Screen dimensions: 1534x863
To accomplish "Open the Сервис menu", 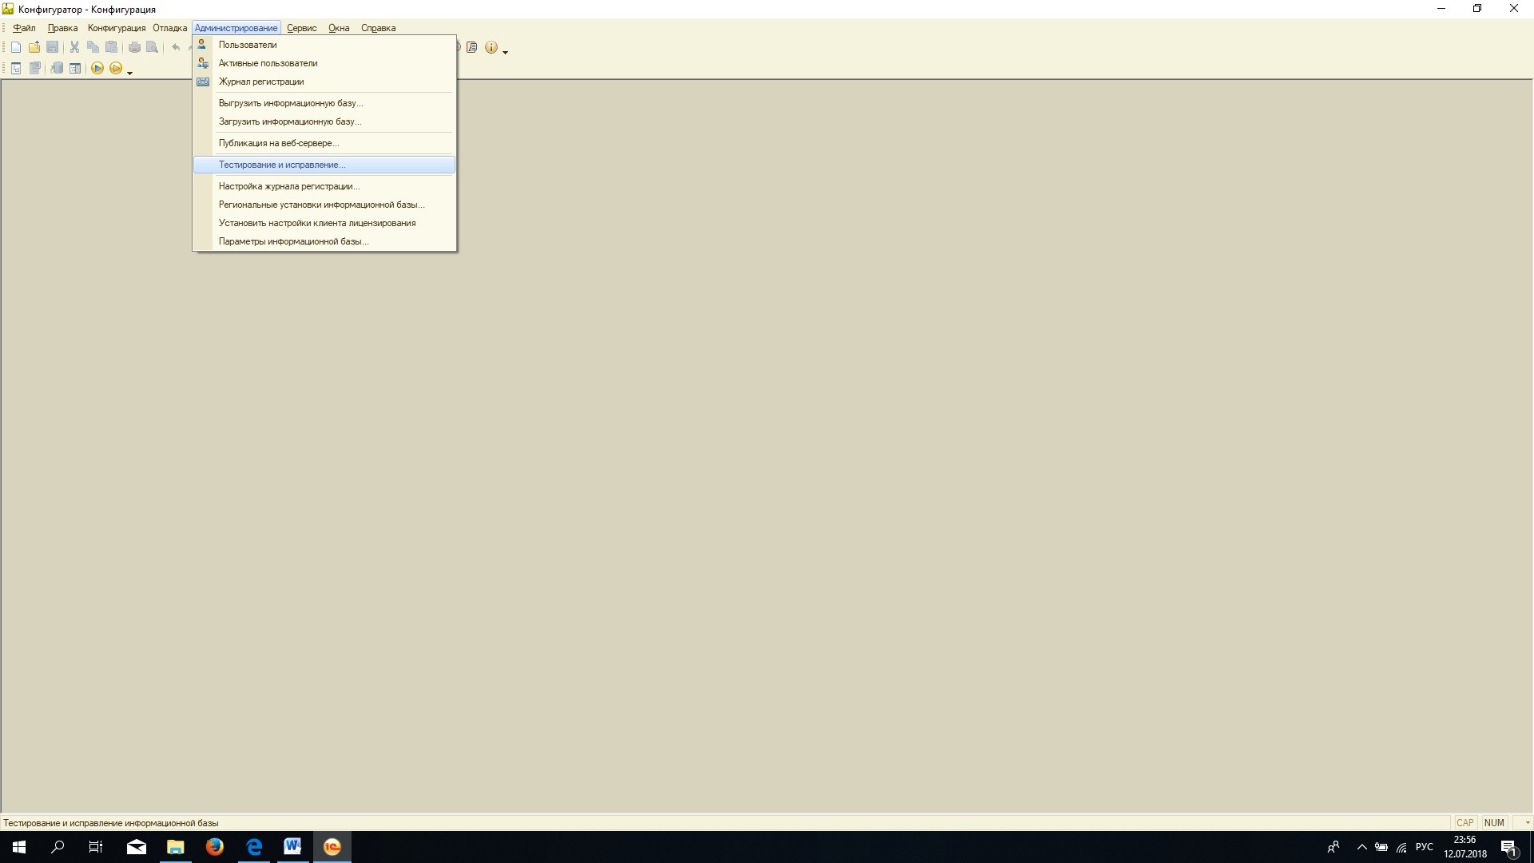I will pos(302,28).
